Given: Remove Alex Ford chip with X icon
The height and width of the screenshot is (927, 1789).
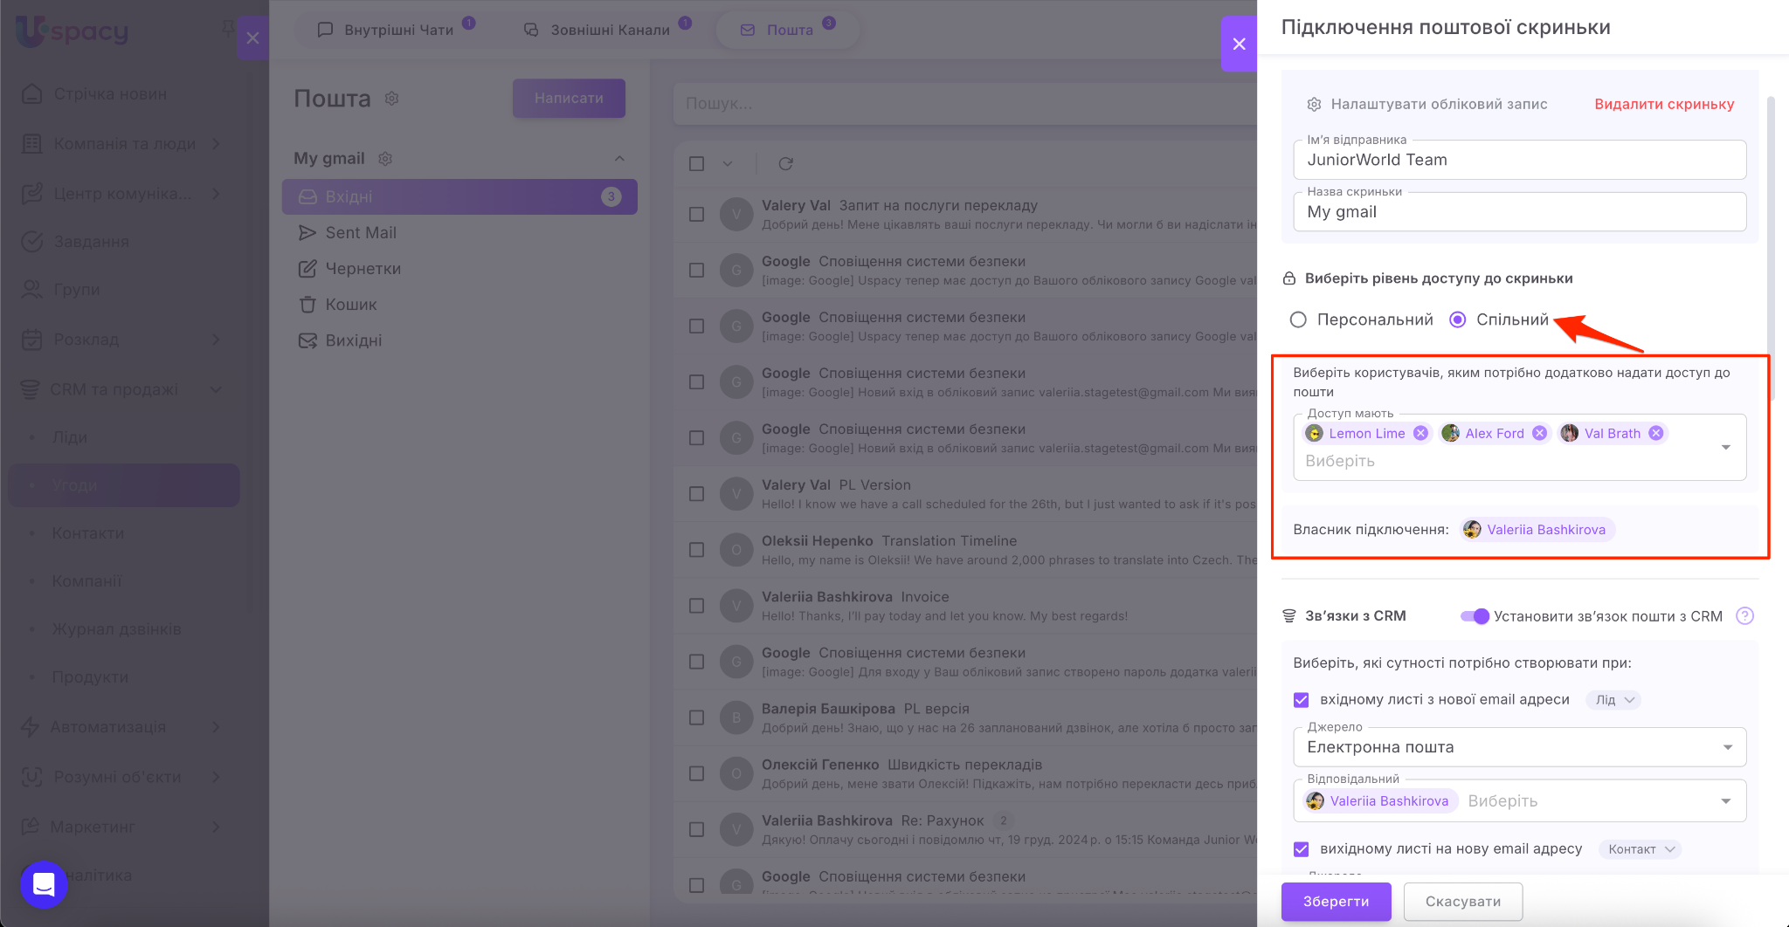Looking at the screenshot, I should coord(1539,433).
